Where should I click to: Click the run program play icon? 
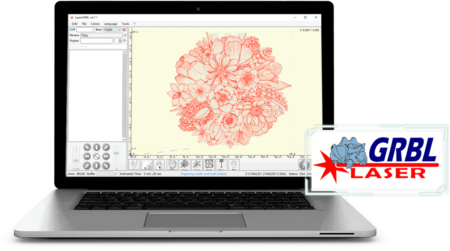pos(125,41)
